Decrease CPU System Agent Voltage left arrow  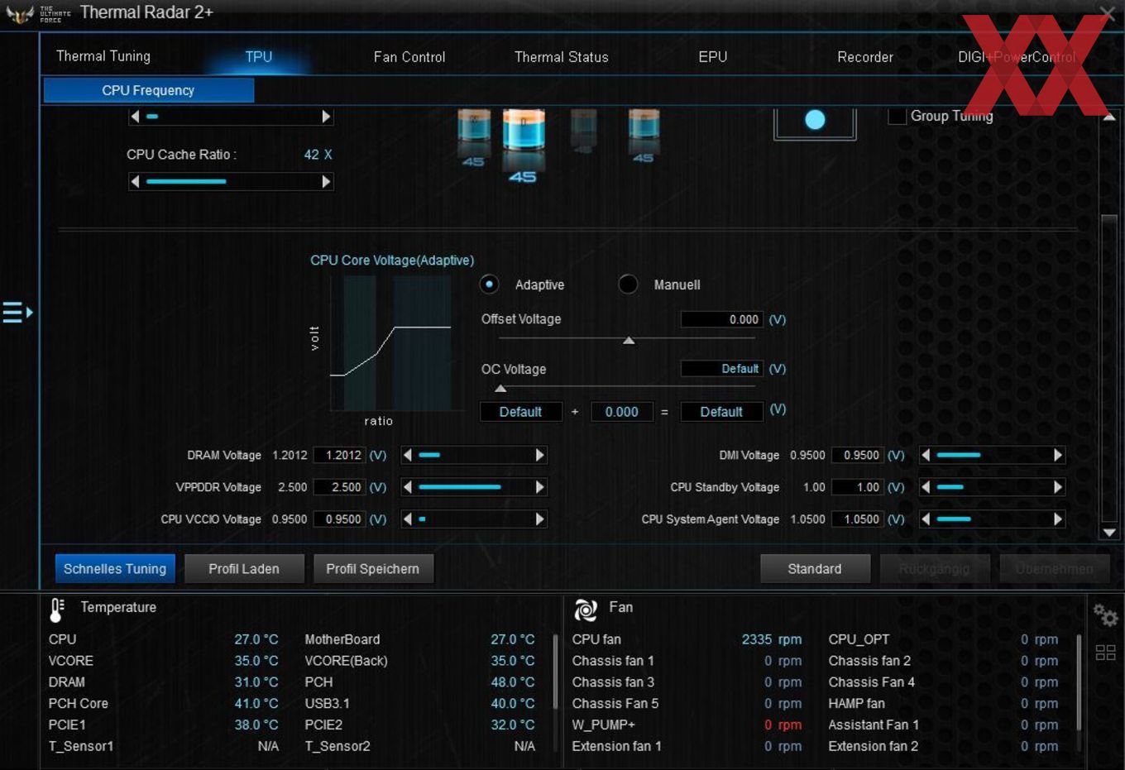[926, 519]
